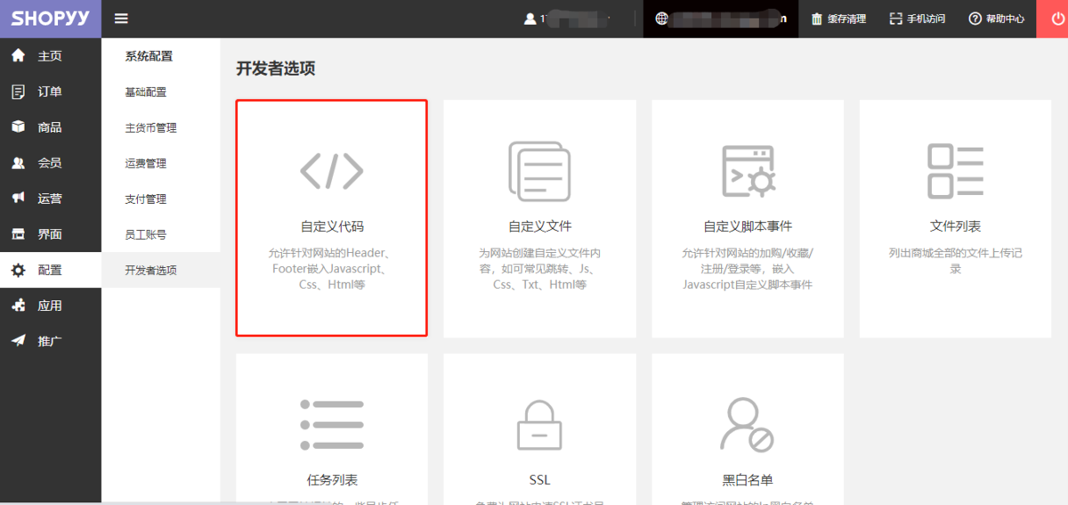Open the SSL card title
The image size is (1068, 505).
(x=539, y=480)
